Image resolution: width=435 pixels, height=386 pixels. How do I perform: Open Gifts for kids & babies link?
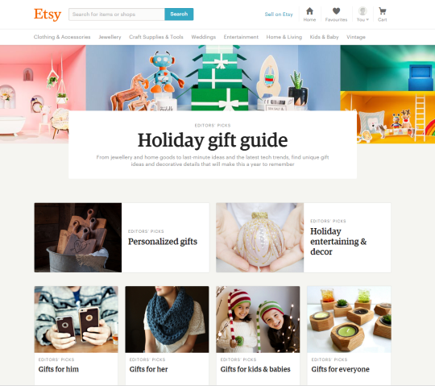tap(255, 369)
